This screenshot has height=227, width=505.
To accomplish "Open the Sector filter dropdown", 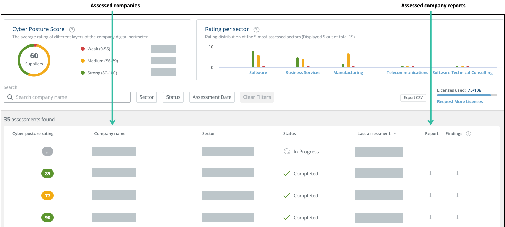I will [147, 97].
